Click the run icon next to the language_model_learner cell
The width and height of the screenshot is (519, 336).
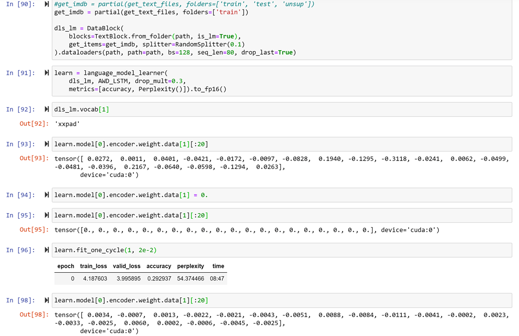[x=46, y=72]
